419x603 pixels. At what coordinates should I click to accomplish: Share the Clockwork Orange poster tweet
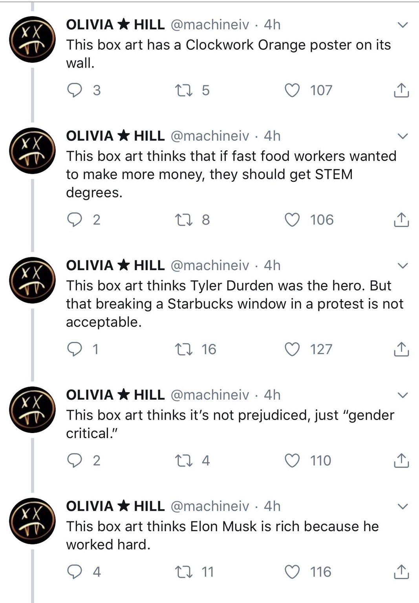tap(401, 90)
